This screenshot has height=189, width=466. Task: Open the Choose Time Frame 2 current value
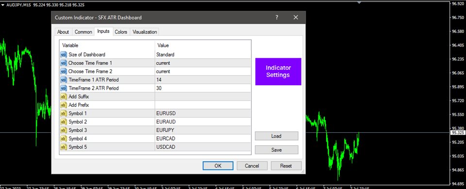pos(203,72)
